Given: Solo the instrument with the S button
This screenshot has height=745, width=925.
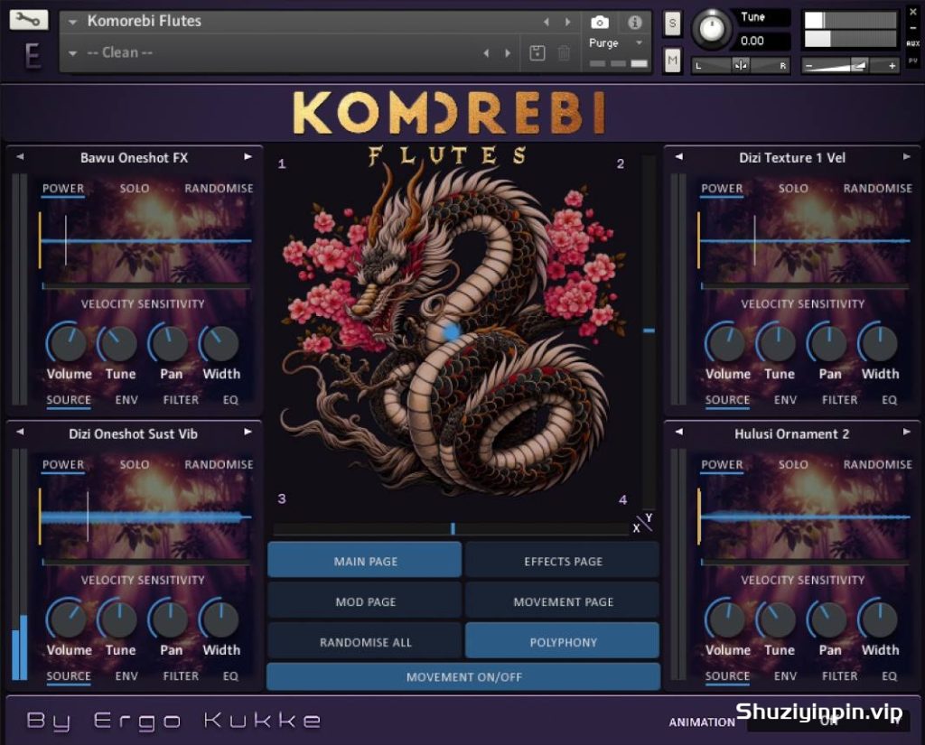Looking at the screenshot, I should click(x=672, y=23).
